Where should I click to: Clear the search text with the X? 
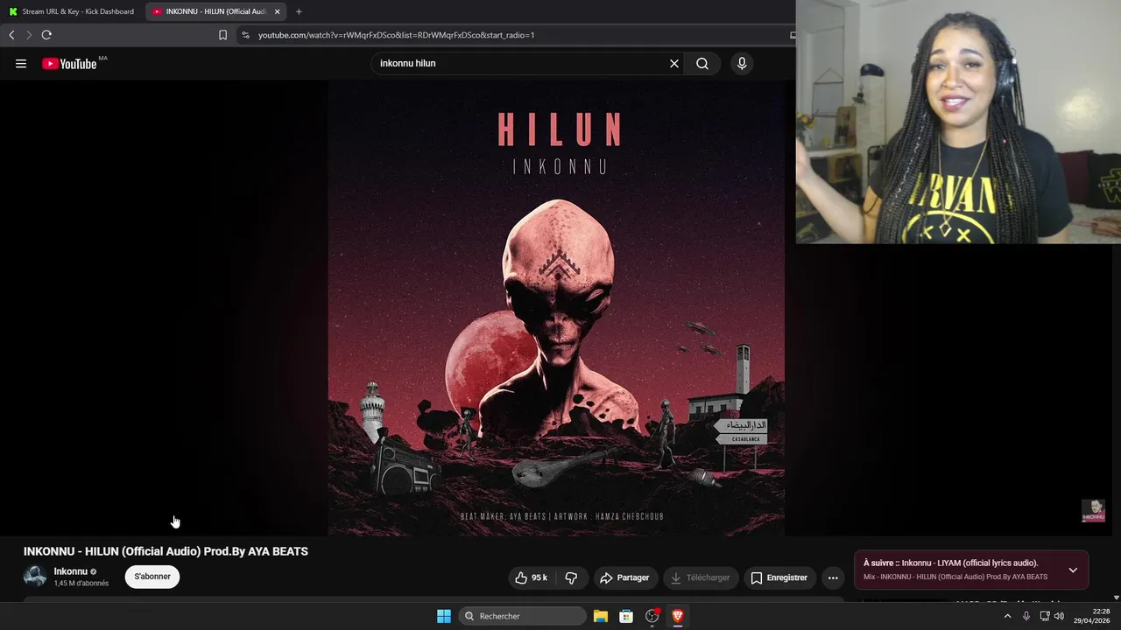pos(674,63)
